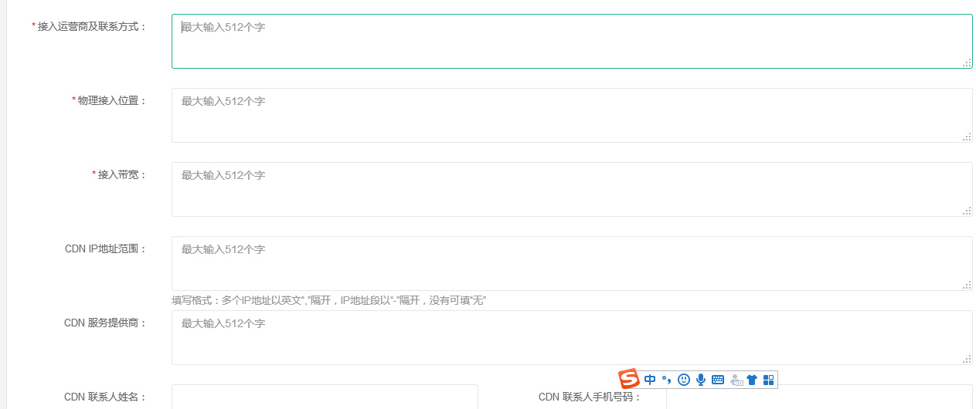This screenshot has width=976, height=409.
Task: Open the skin shirt icon
Action: coord(752,380)
